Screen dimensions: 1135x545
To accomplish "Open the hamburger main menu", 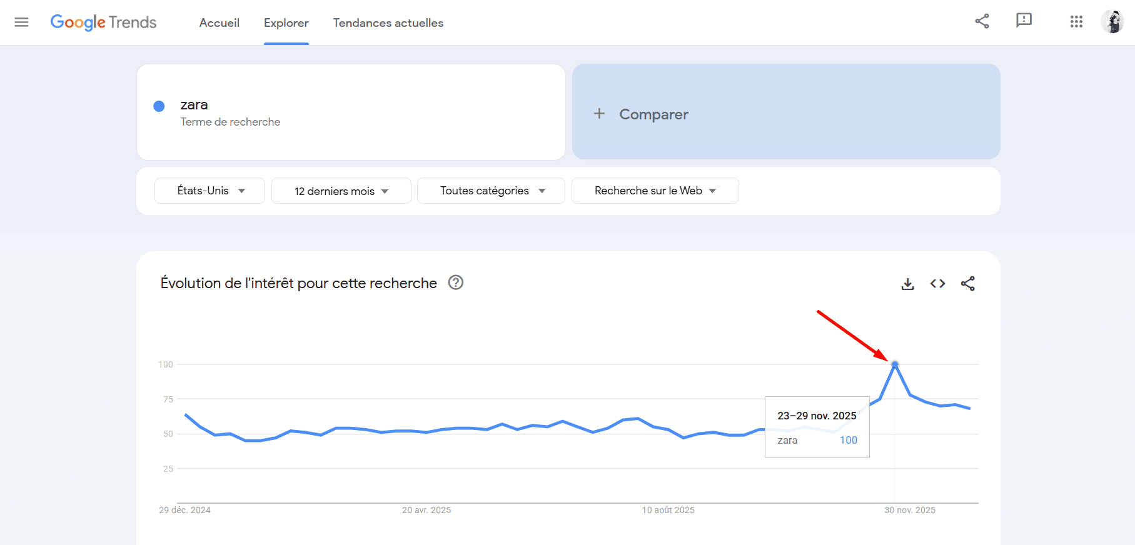I will point(22,22).
